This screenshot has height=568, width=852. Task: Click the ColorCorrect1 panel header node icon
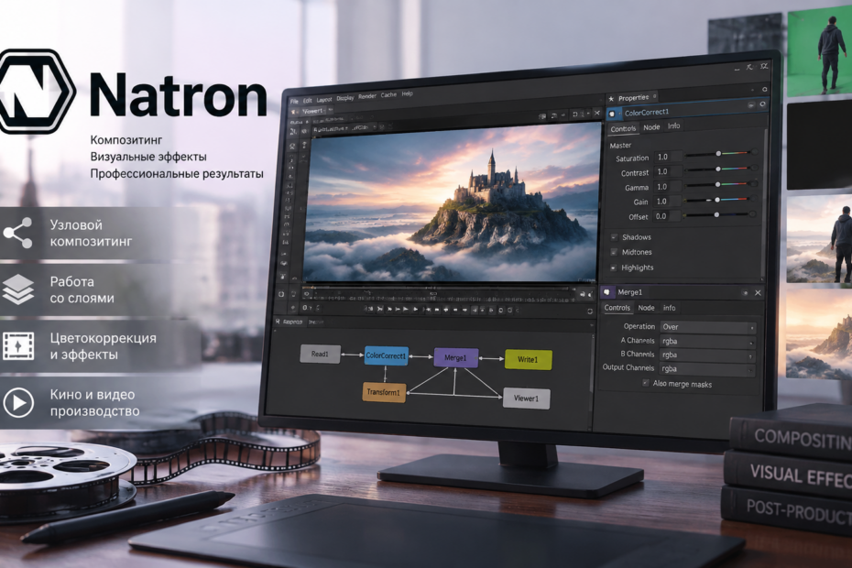coord(612,114)
